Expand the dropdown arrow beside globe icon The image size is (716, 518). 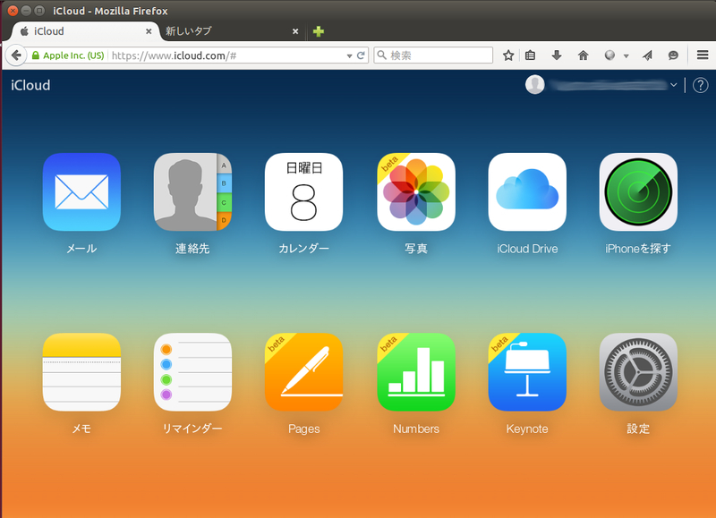[626, 55]
